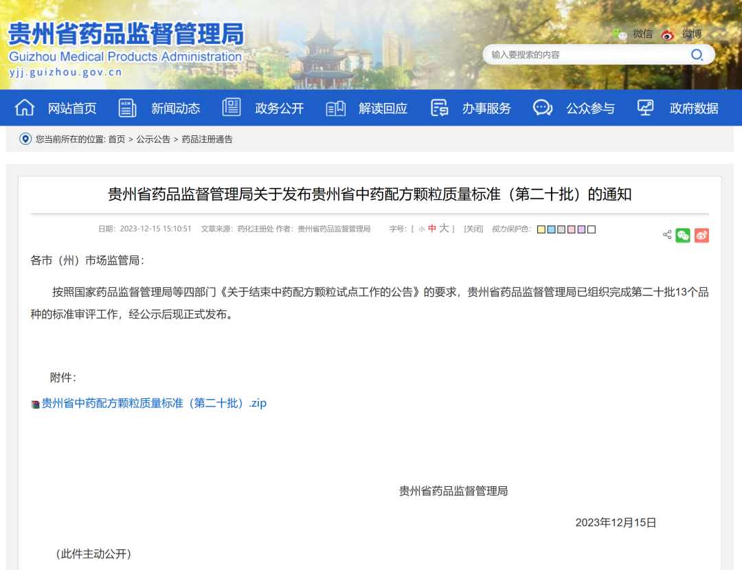Click the magnifier search icon
The image size is (742, 570).
coord(697,55)
